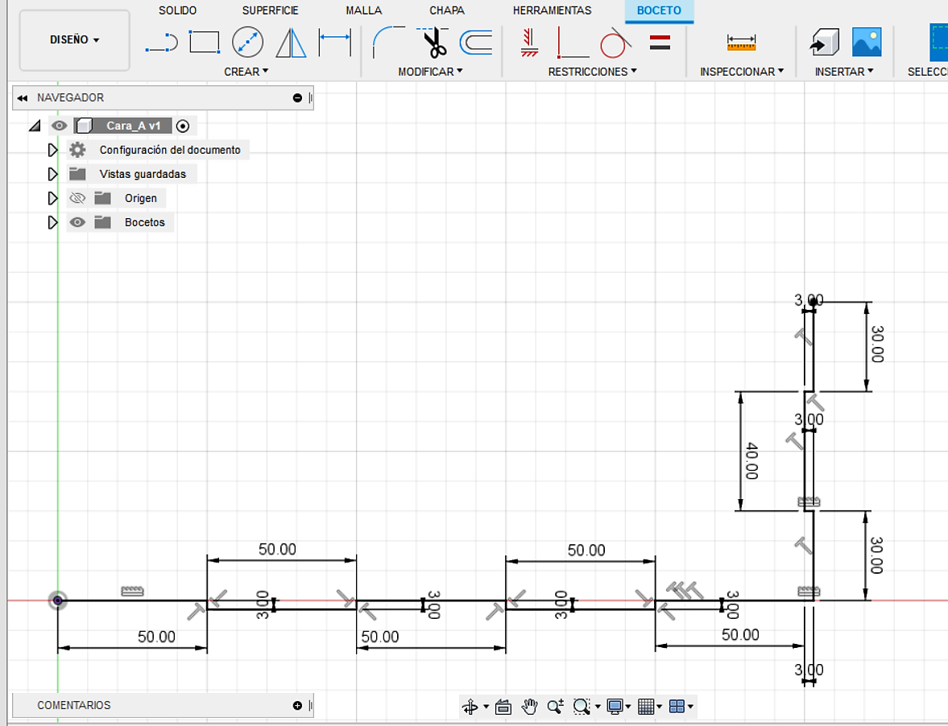Click the Grid and Snaps icon

click(x=646, y=706)
